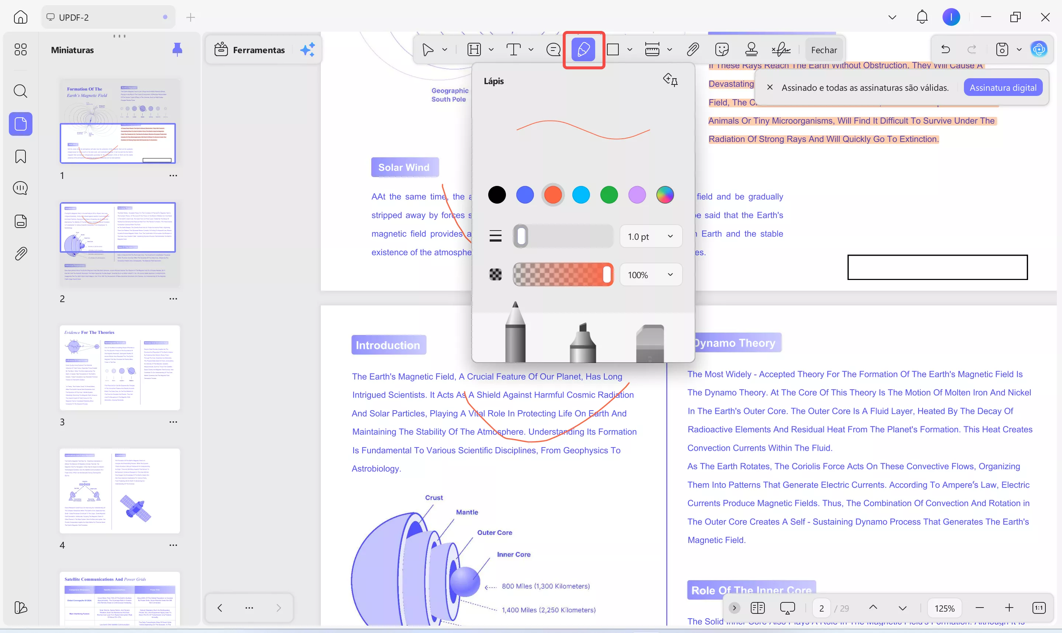
Task: Expand the selection tool dropdown arrow
Action: [x=445, y=49]
